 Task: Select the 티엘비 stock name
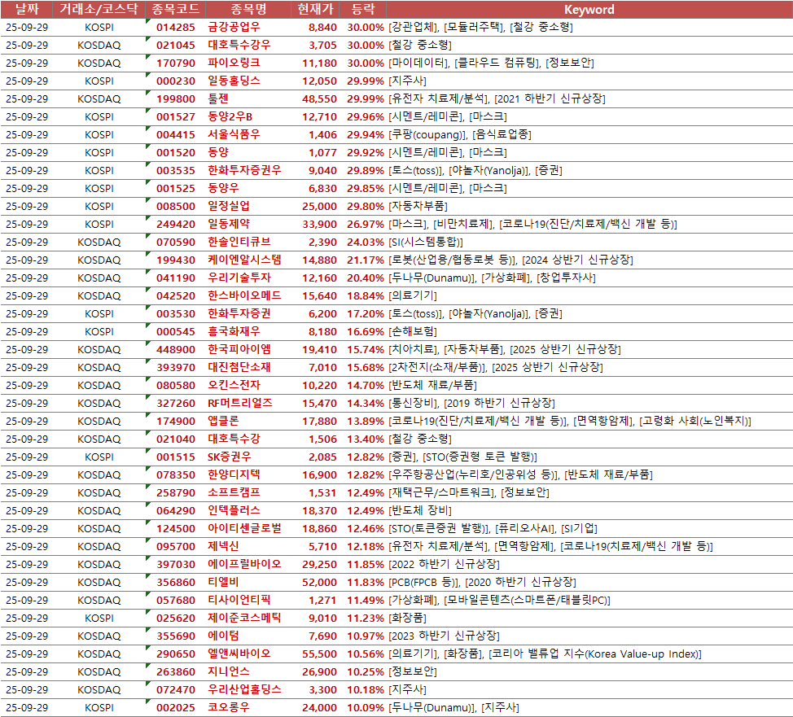(x=223, y=582)
